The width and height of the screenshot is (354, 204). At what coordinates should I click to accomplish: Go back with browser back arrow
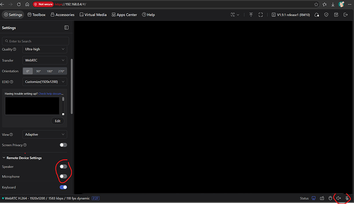pos(3,4)
